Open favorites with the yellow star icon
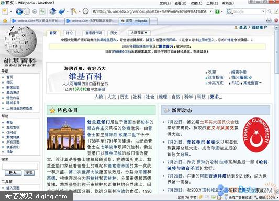The image size is (279, 201). coord(5,21)
